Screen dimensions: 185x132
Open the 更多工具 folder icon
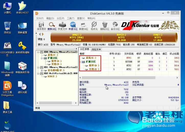point(7,107)
